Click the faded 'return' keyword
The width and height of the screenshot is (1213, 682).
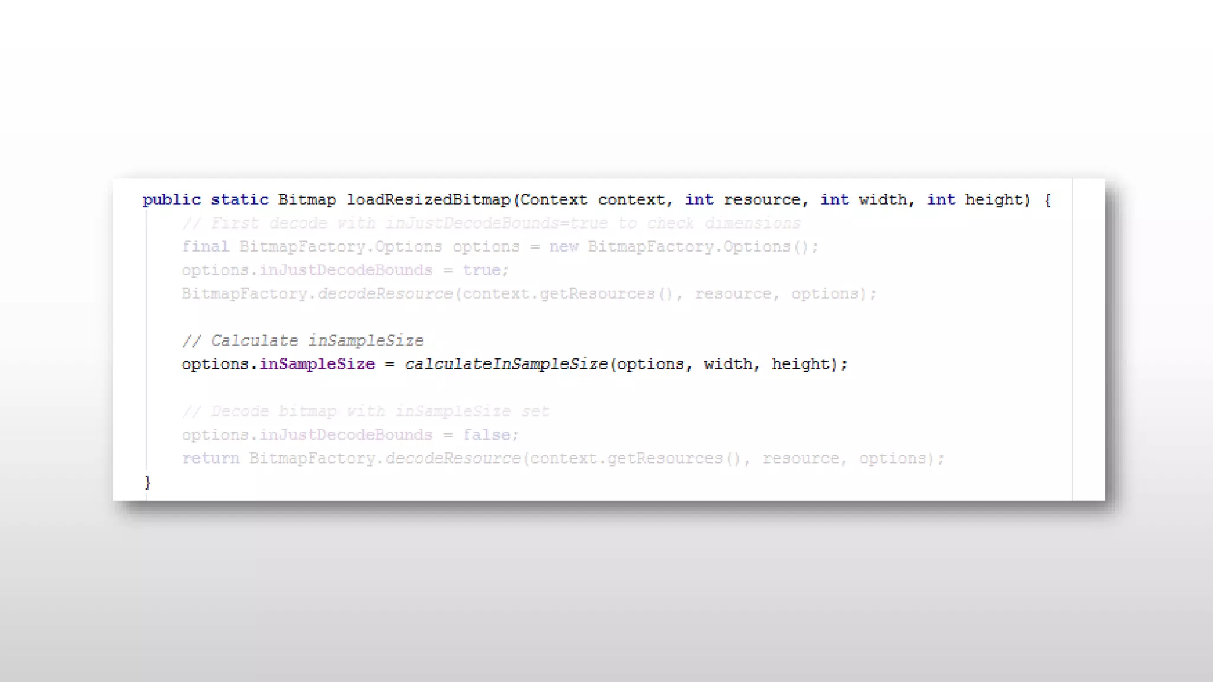point(210,459)
